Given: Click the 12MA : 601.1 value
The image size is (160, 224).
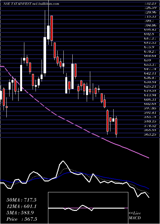Looking at the screenshot, I should click(21, 206).
